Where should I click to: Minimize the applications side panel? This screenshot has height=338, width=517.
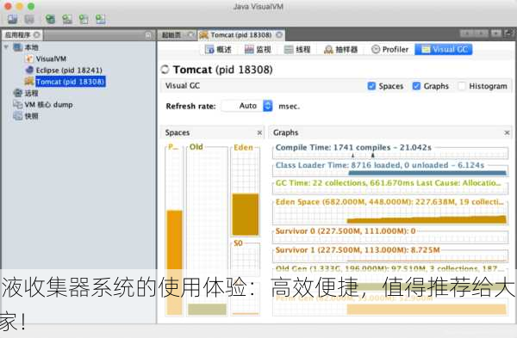pyautogui.click(x=148, y=35)
